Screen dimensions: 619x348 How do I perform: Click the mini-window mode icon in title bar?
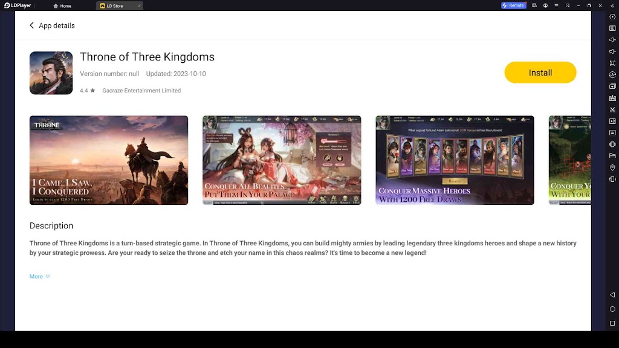click(567, 5)
